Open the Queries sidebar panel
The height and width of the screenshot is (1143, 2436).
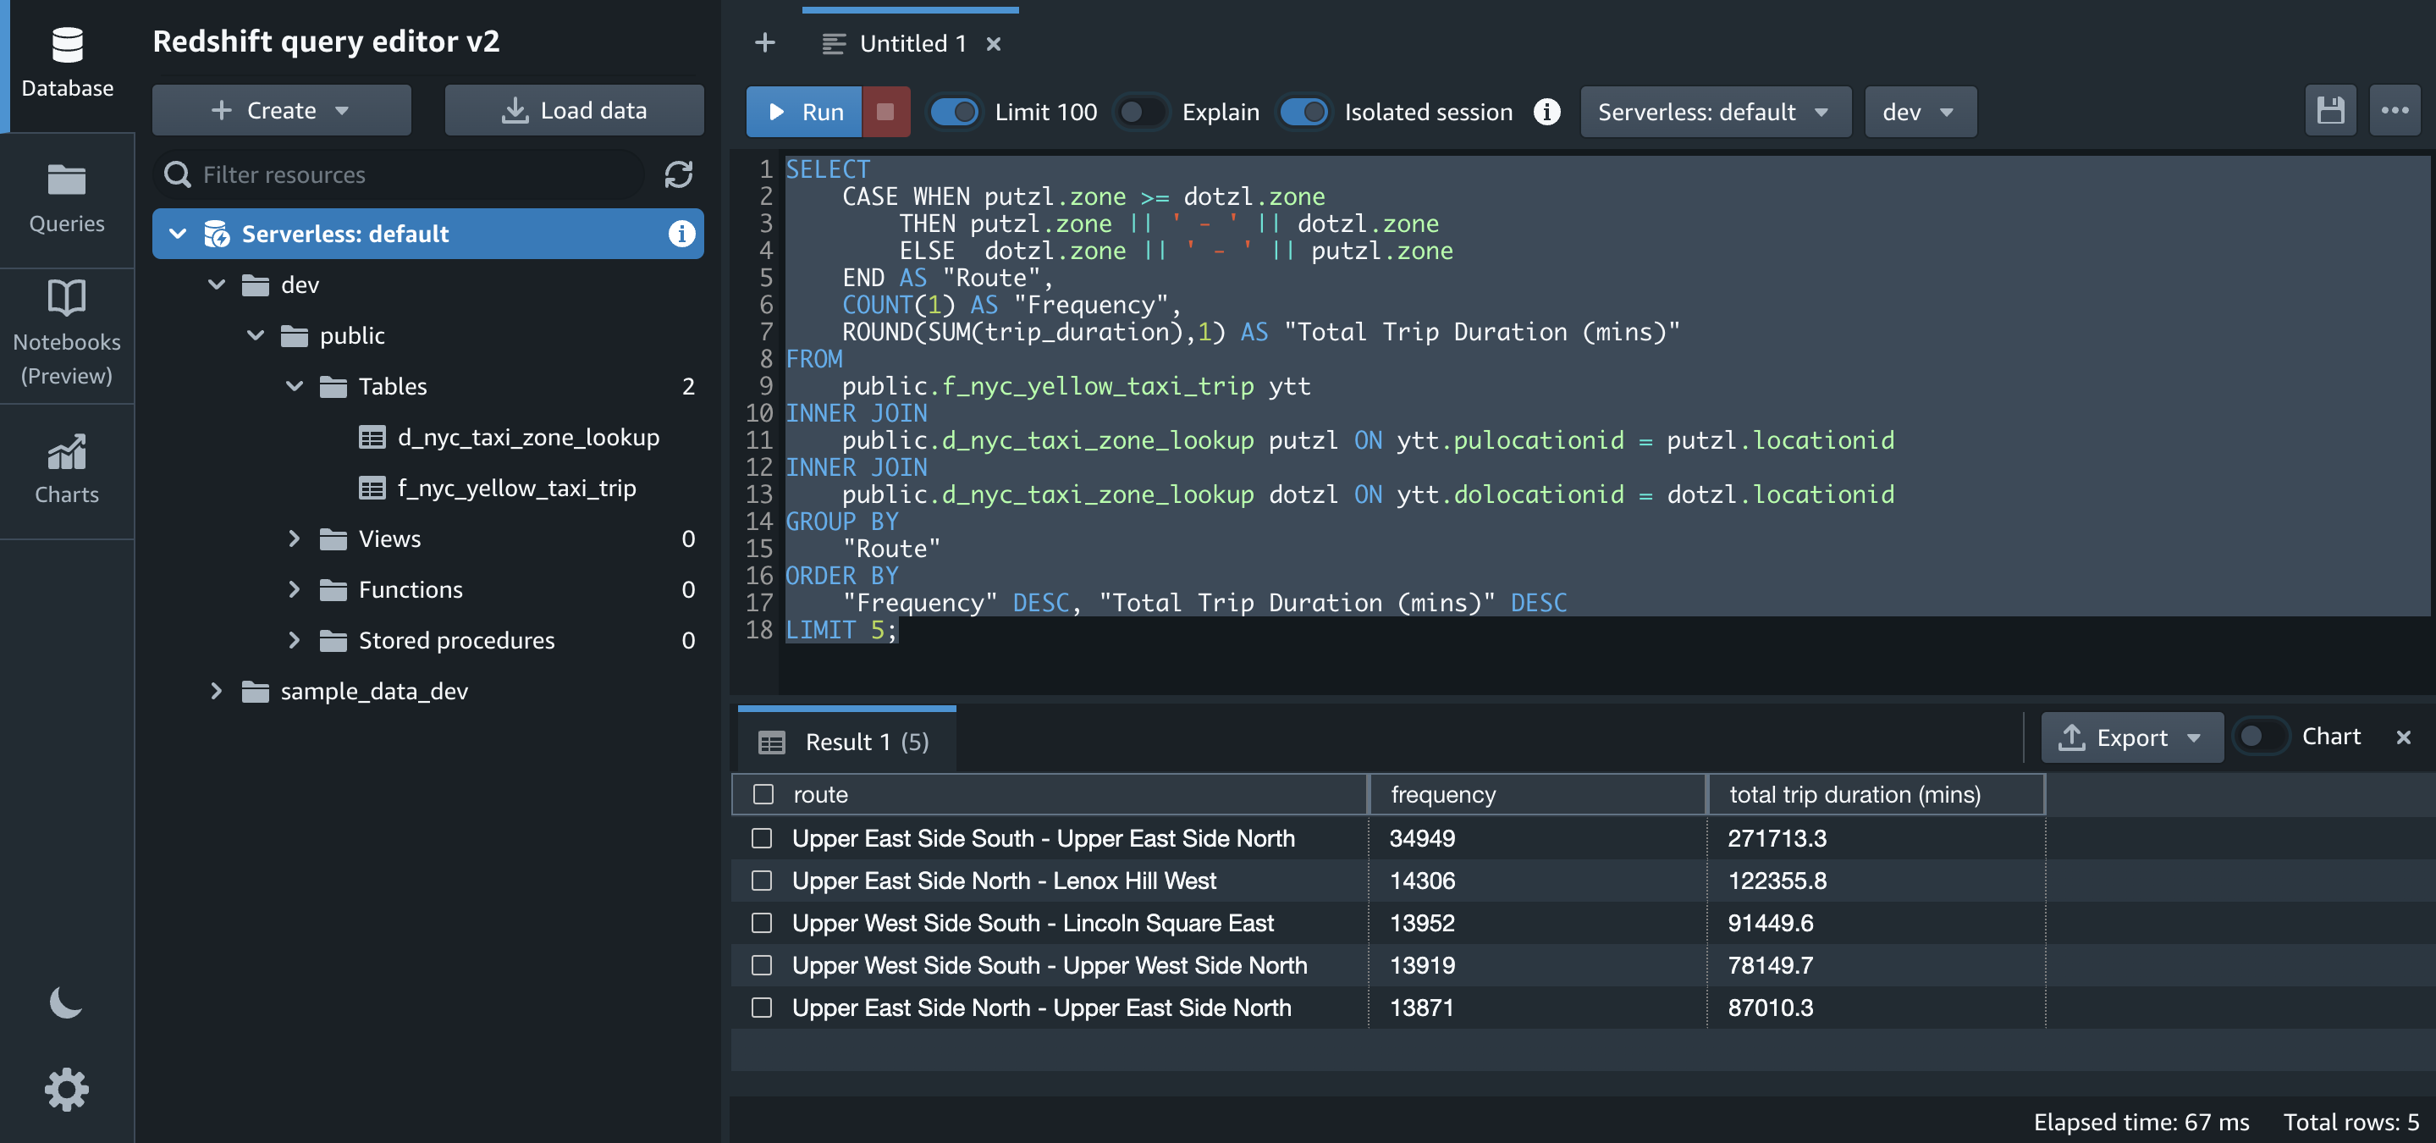coord(66,199)
